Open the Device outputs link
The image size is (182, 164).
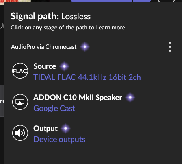(59, 139)
